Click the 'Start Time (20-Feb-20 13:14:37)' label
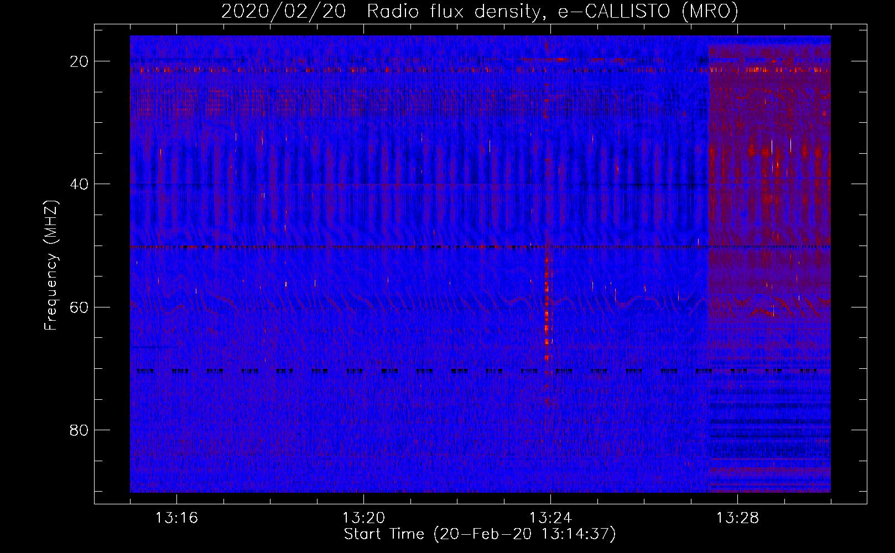895x553 pixels. coord(480,534)
